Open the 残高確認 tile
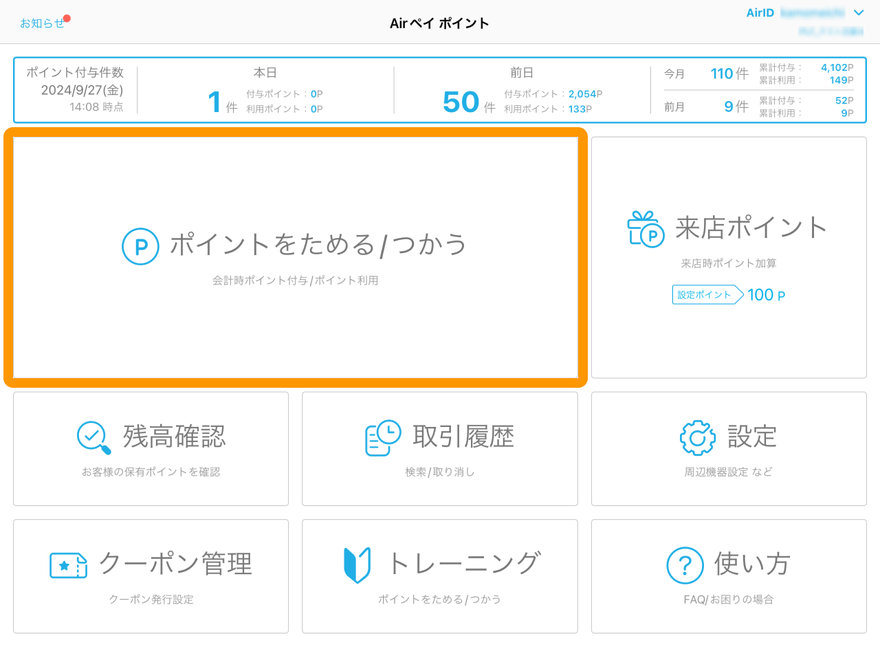 [x=151, y=448]
